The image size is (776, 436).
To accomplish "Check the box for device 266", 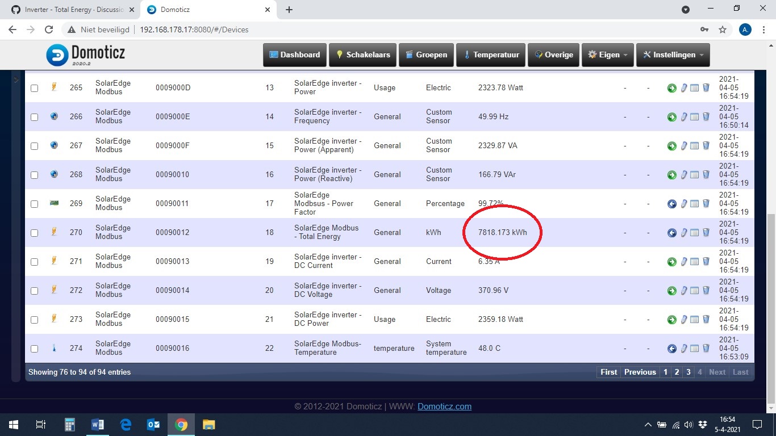I will (35, 117).
